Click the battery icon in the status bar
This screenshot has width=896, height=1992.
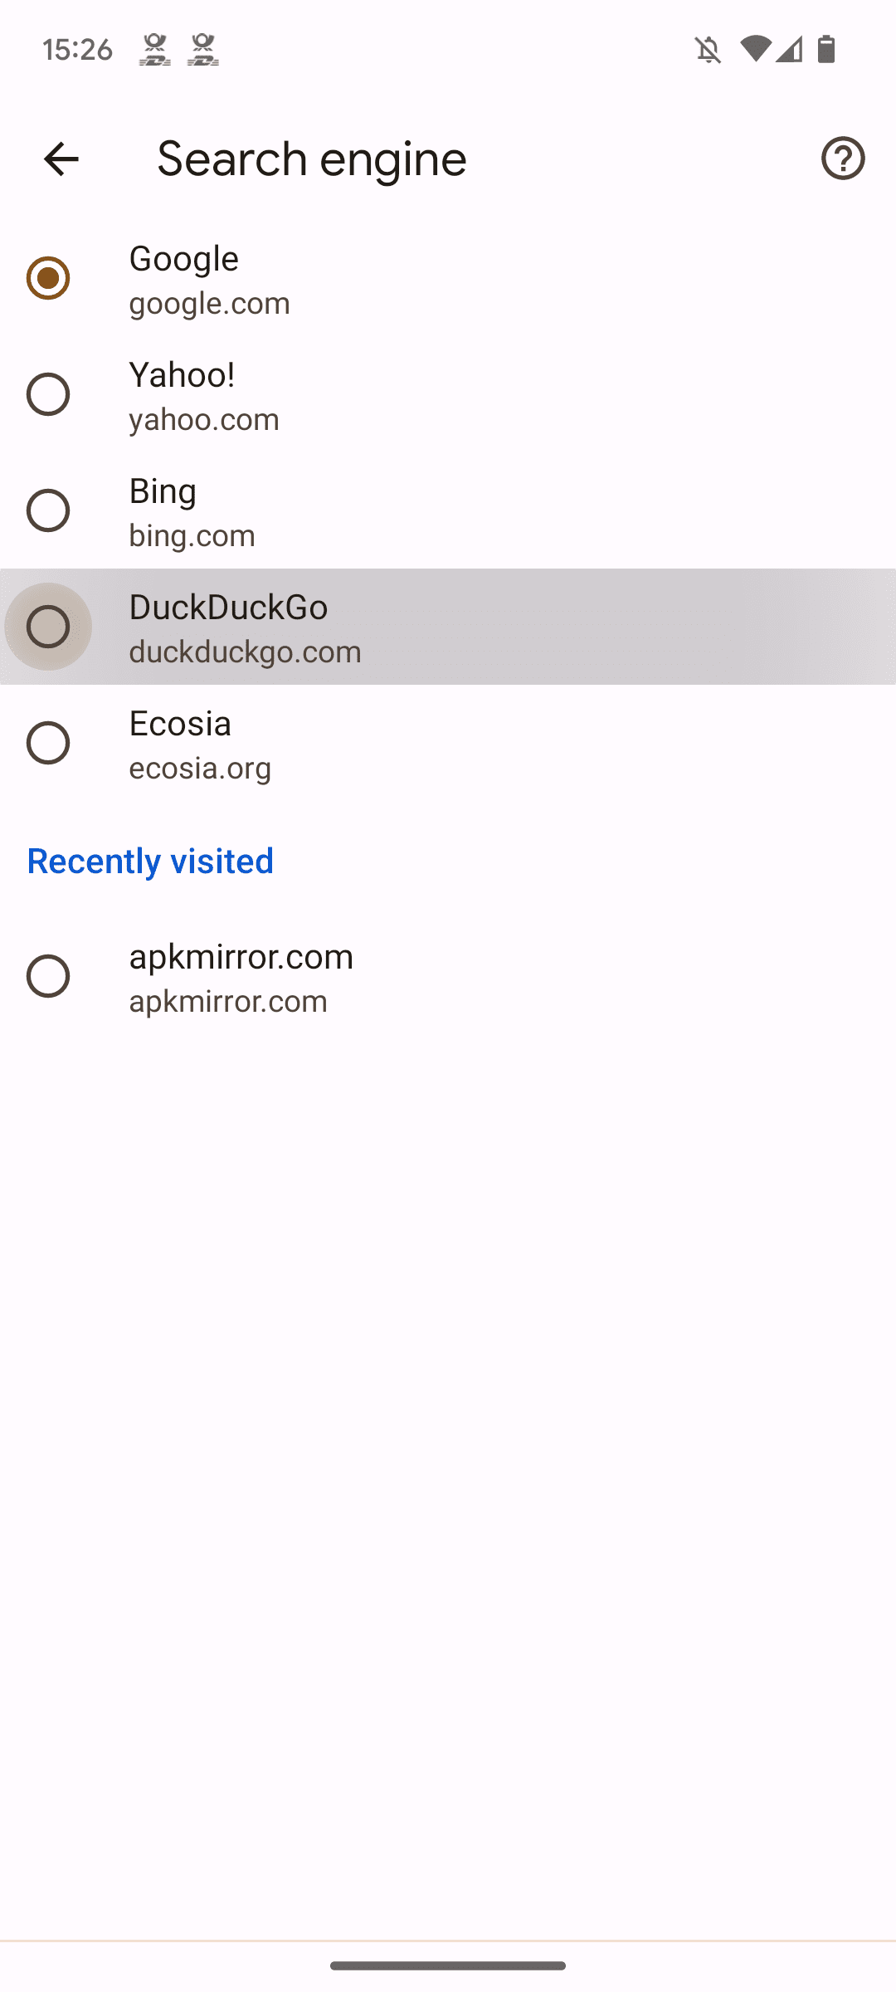(x=826, y=50)
